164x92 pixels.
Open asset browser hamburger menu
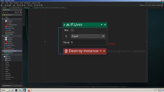21,12
